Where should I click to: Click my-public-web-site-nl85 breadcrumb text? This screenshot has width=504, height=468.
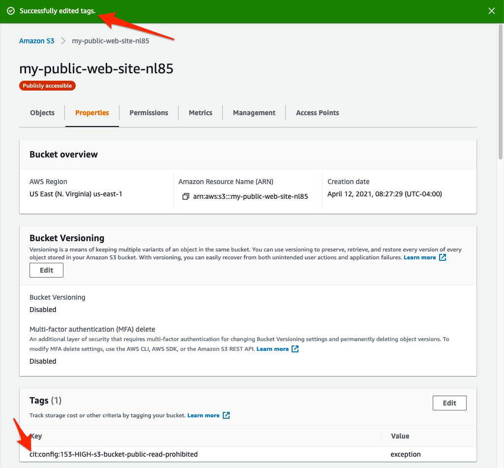tap(111, 41)
